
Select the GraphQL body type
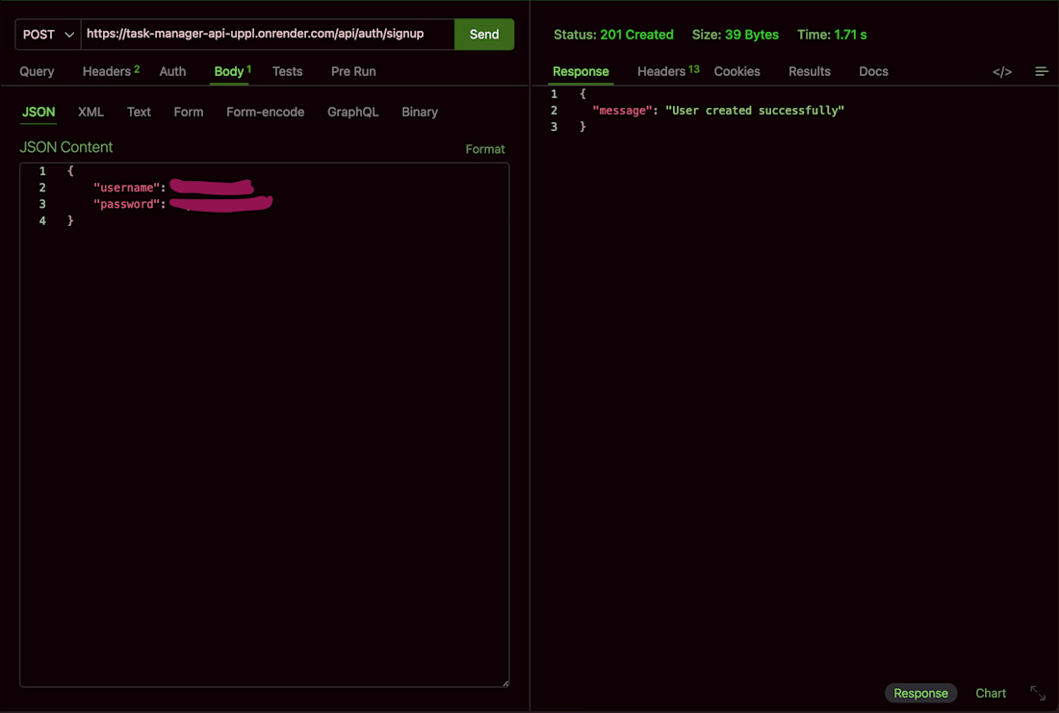pos(352,112)
